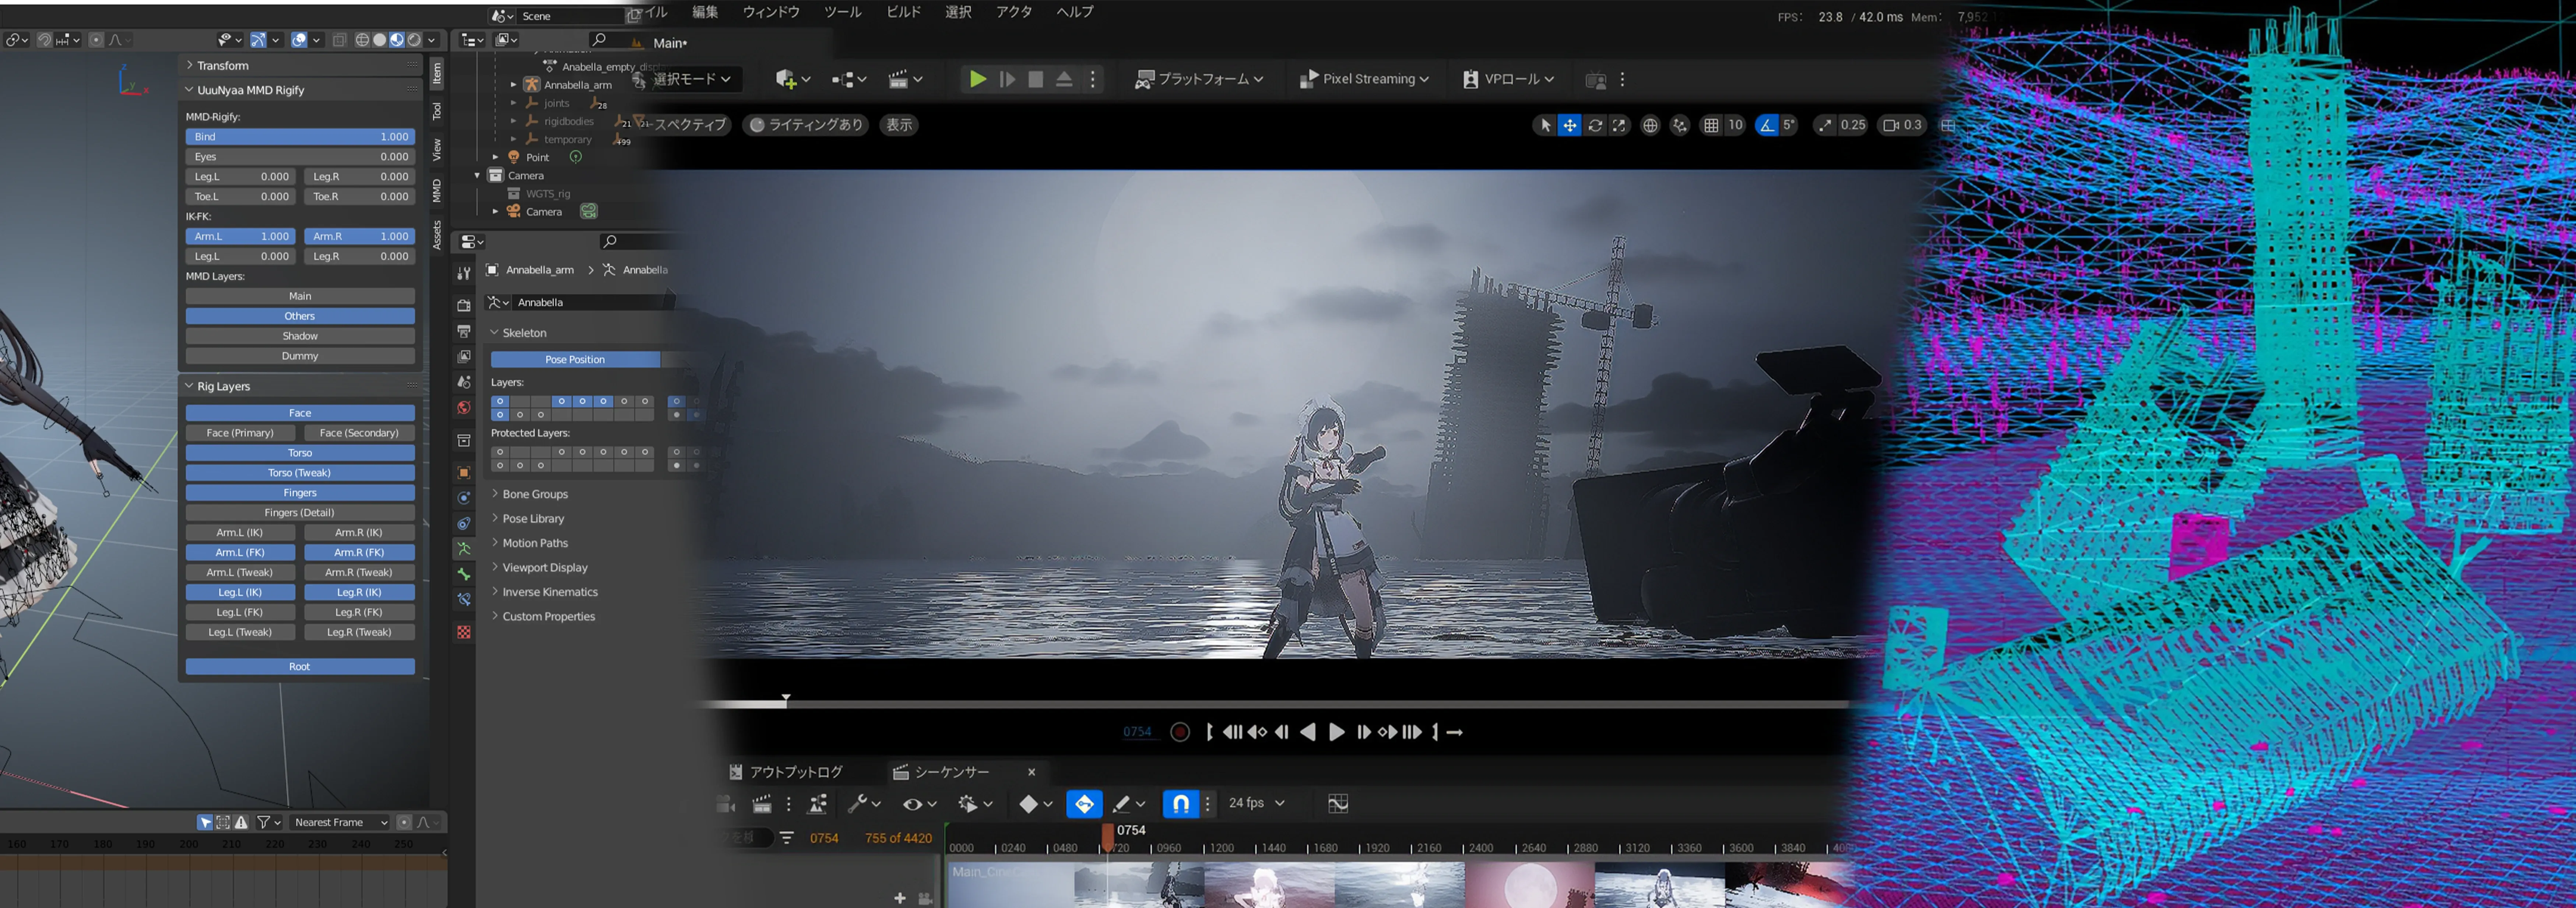This screenshot has width=2576, height=908.
Task: Click the Root rig layer button
Action: pos(300,666)
